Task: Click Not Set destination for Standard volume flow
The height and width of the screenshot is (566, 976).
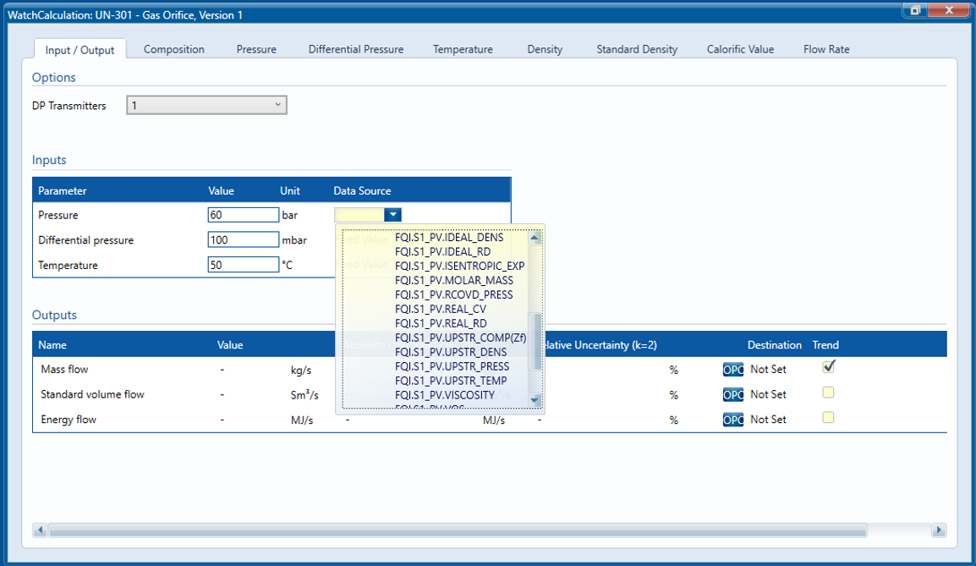Action: [x=768, y=394]
